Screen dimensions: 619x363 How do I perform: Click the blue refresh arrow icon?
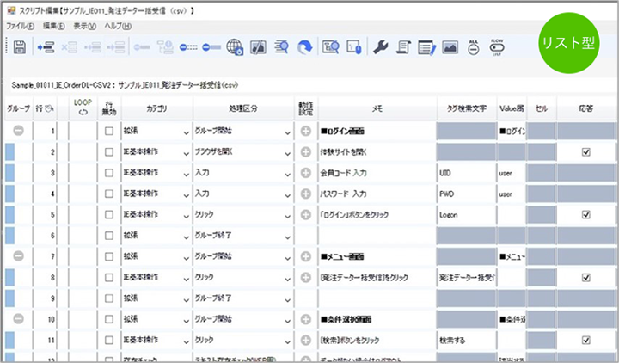tap(303, 47)
